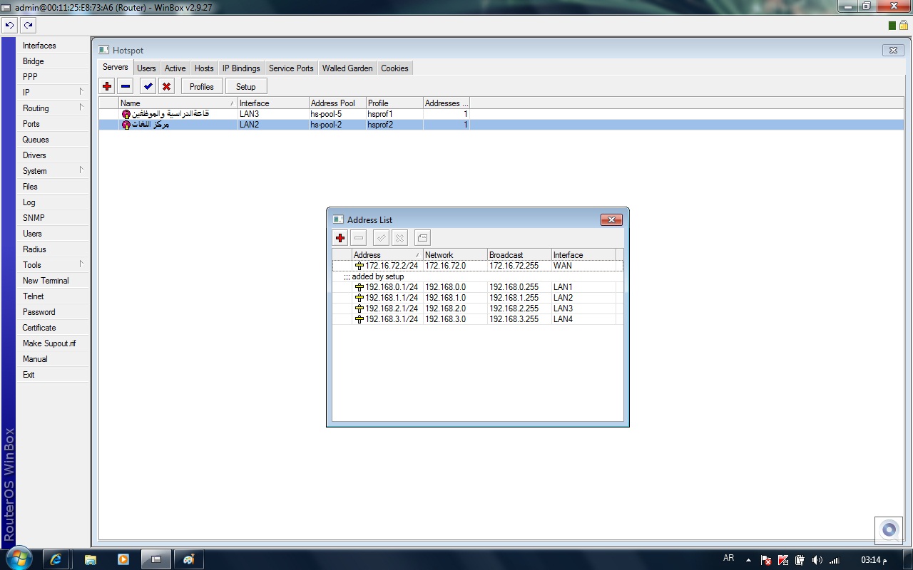913x570 pixels.
Task: Sort address list by Interface column header
Action: 583,255
